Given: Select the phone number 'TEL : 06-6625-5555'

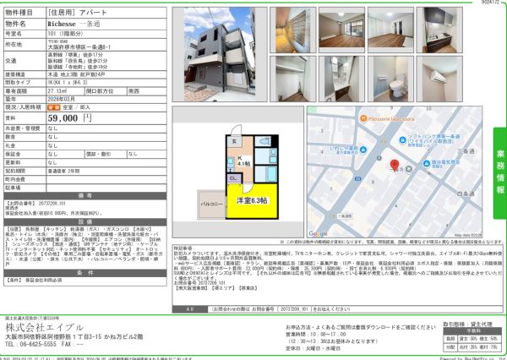Looking at the screenshot, I should point(30,344).
